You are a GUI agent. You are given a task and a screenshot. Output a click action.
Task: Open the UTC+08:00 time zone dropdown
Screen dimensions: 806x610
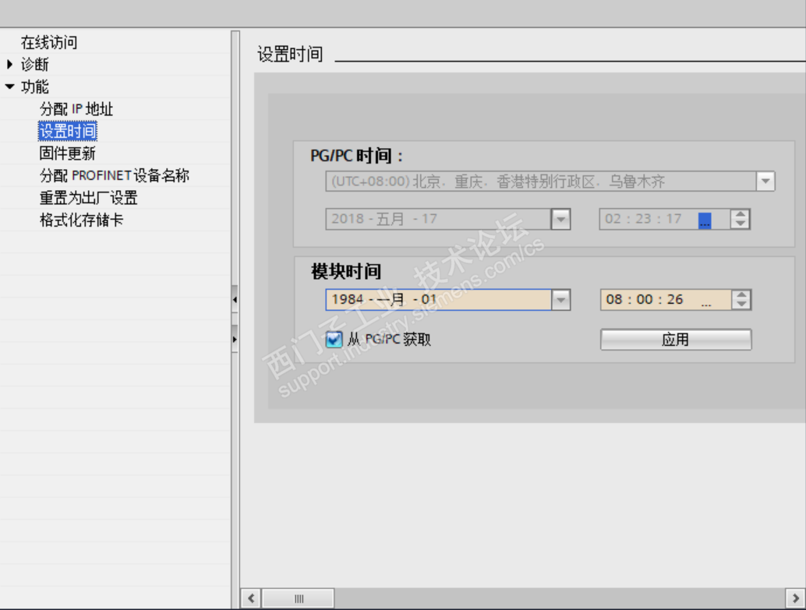pyautogui.click(x=765, y=181)
